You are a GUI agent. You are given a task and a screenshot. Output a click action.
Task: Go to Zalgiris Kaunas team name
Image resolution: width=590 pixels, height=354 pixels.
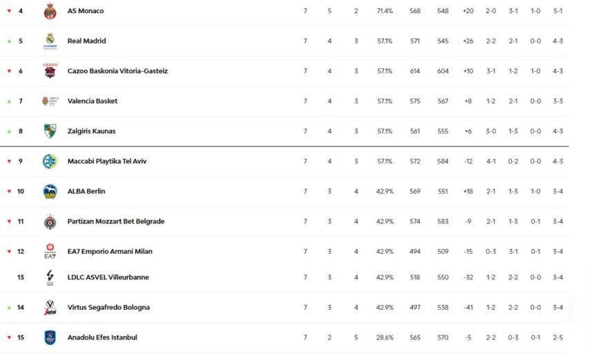(x=92, y=131)
